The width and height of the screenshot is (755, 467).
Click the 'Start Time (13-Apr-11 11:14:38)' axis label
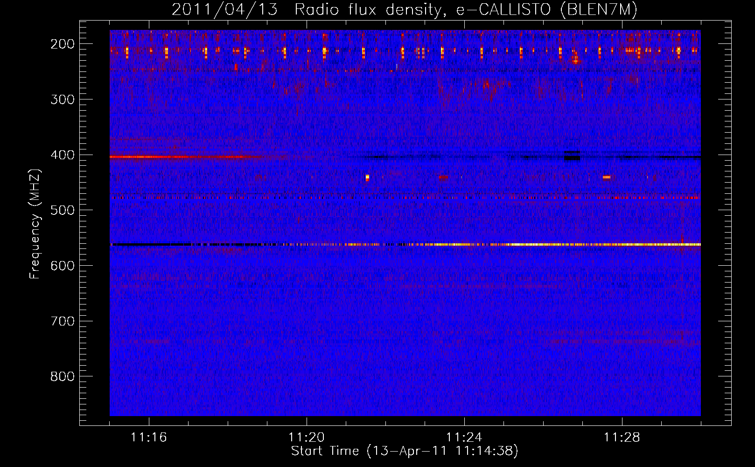(405, 451)
